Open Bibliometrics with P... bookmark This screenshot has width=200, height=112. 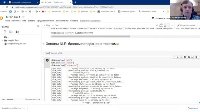[x=148, y=12]
